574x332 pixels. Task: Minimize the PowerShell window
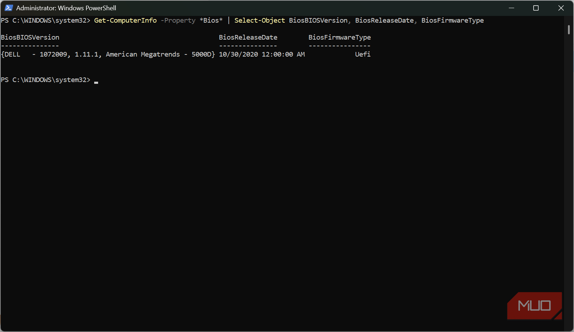[511, 8]
